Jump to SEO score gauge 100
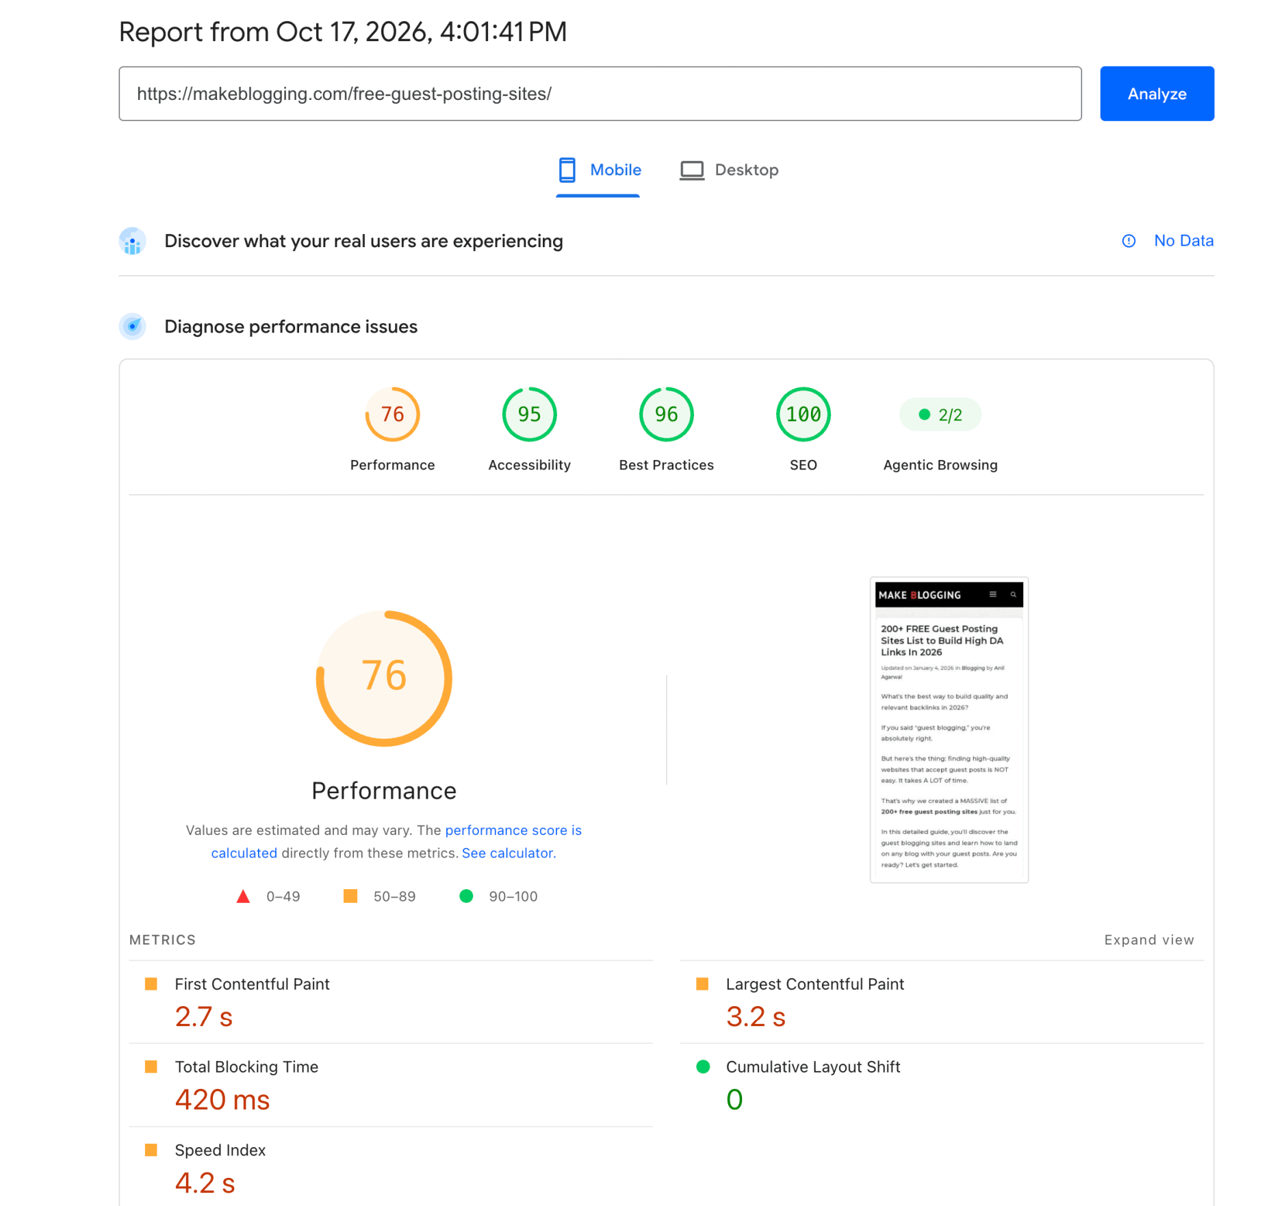Screen dimensions: 1284x1206 point(803,415)
